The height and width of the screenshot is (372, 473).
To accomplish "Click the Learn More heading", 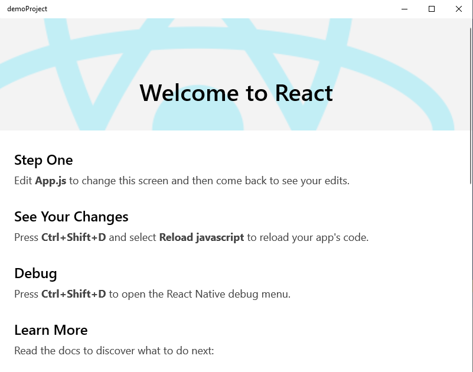I will pos(51,330).
